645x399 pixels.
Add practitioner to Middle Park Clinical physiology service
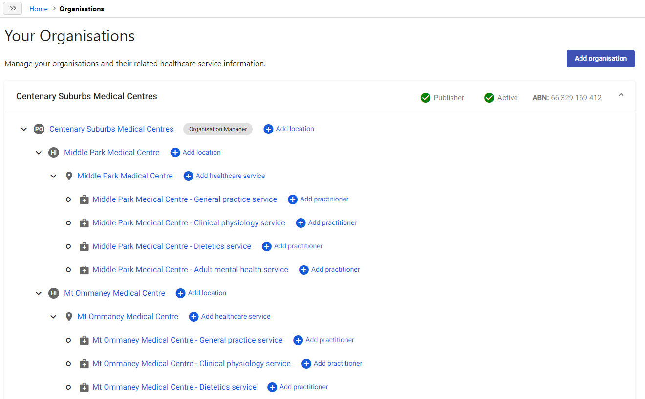[326, 223]
